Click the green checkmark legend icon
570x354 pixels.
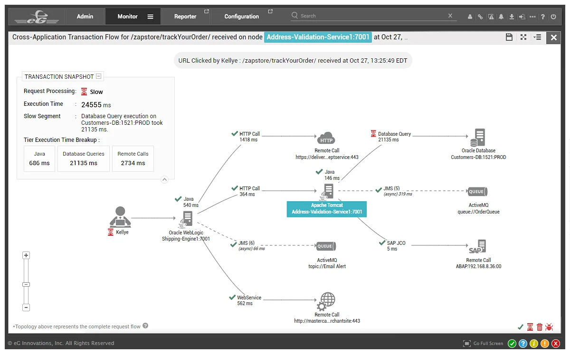click(521, 327)
